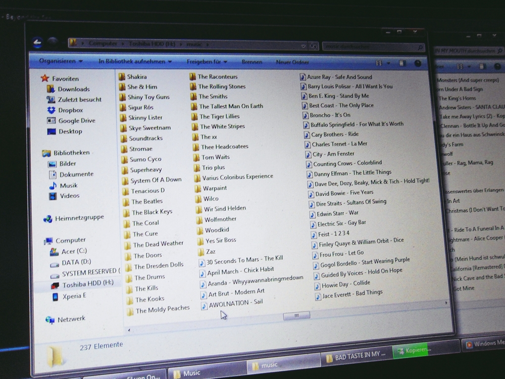Select Andrew Sisters - SANTA CLAUS in back window

coord(472,107)
